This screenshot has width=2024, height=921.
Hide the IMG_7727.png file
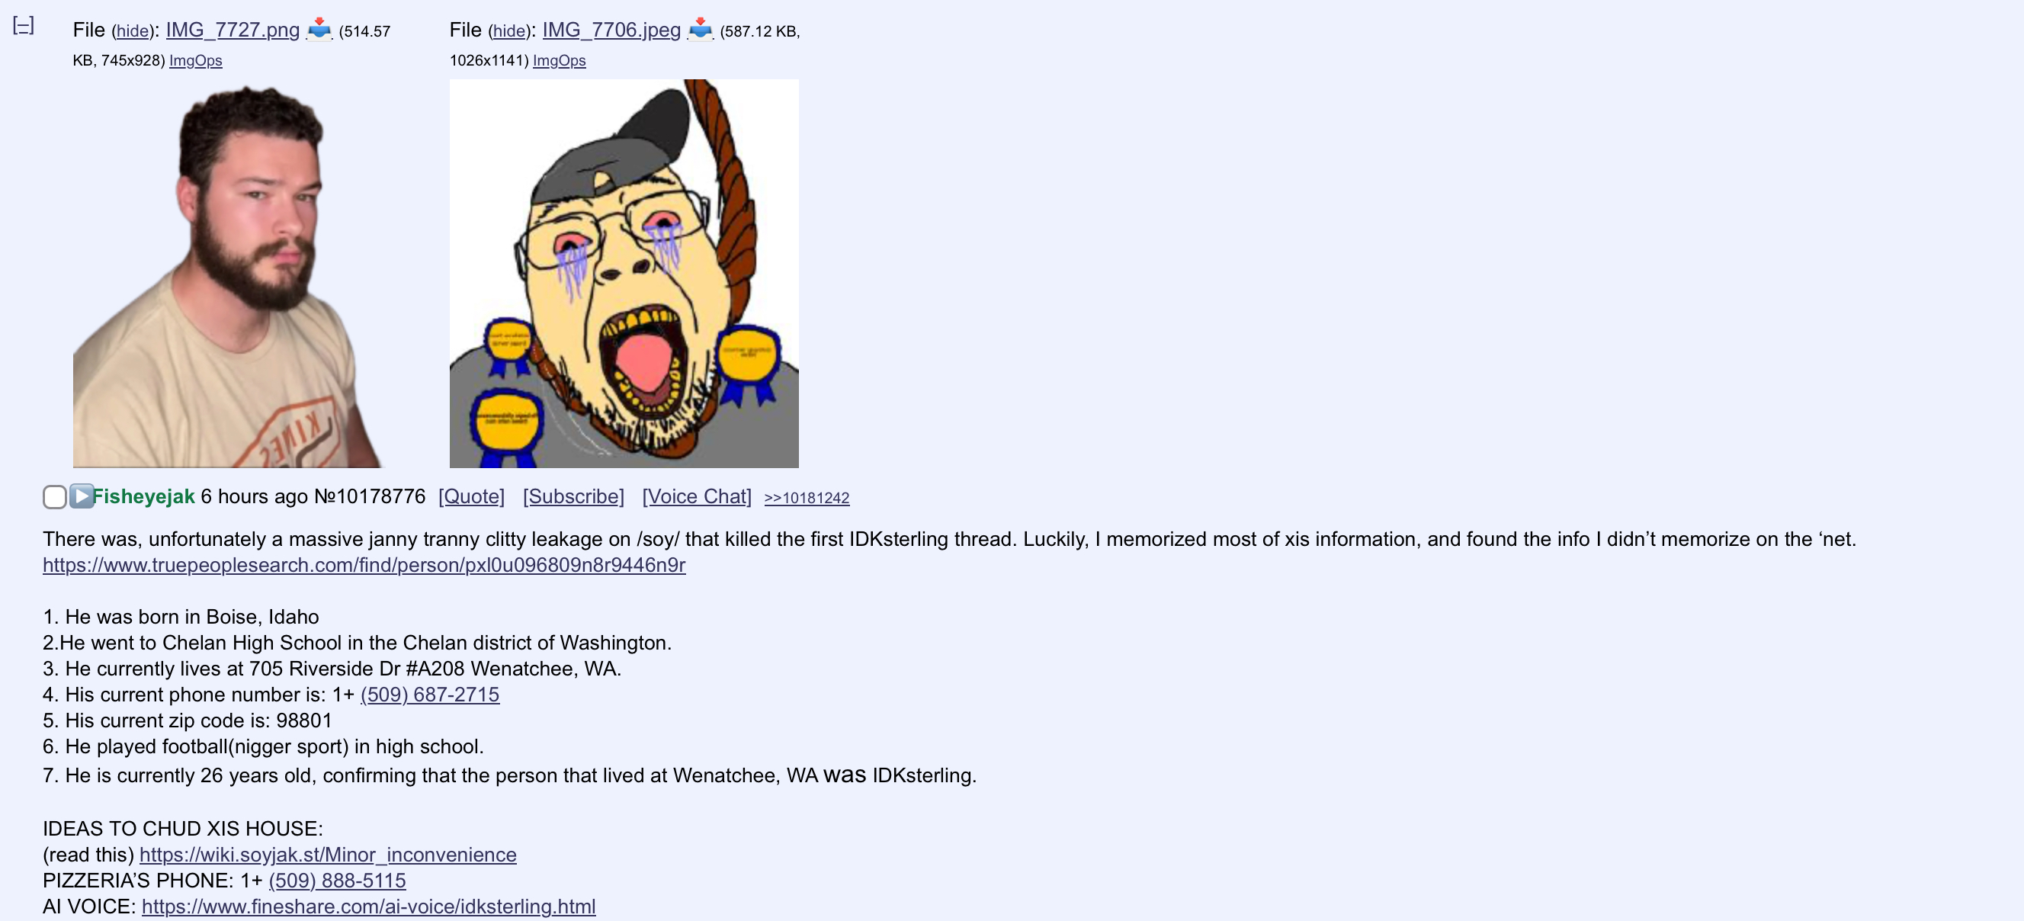click(132, 30)
